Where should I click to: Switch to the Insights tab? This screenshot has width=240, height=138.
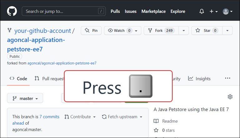point(199,79)
